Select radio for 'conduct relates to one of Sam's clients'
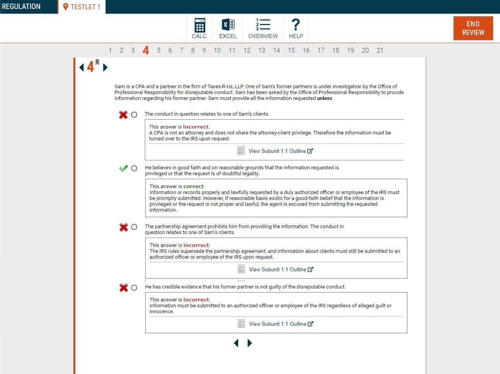Viewport: 500px width, 374px height. (x=134, y=115)
